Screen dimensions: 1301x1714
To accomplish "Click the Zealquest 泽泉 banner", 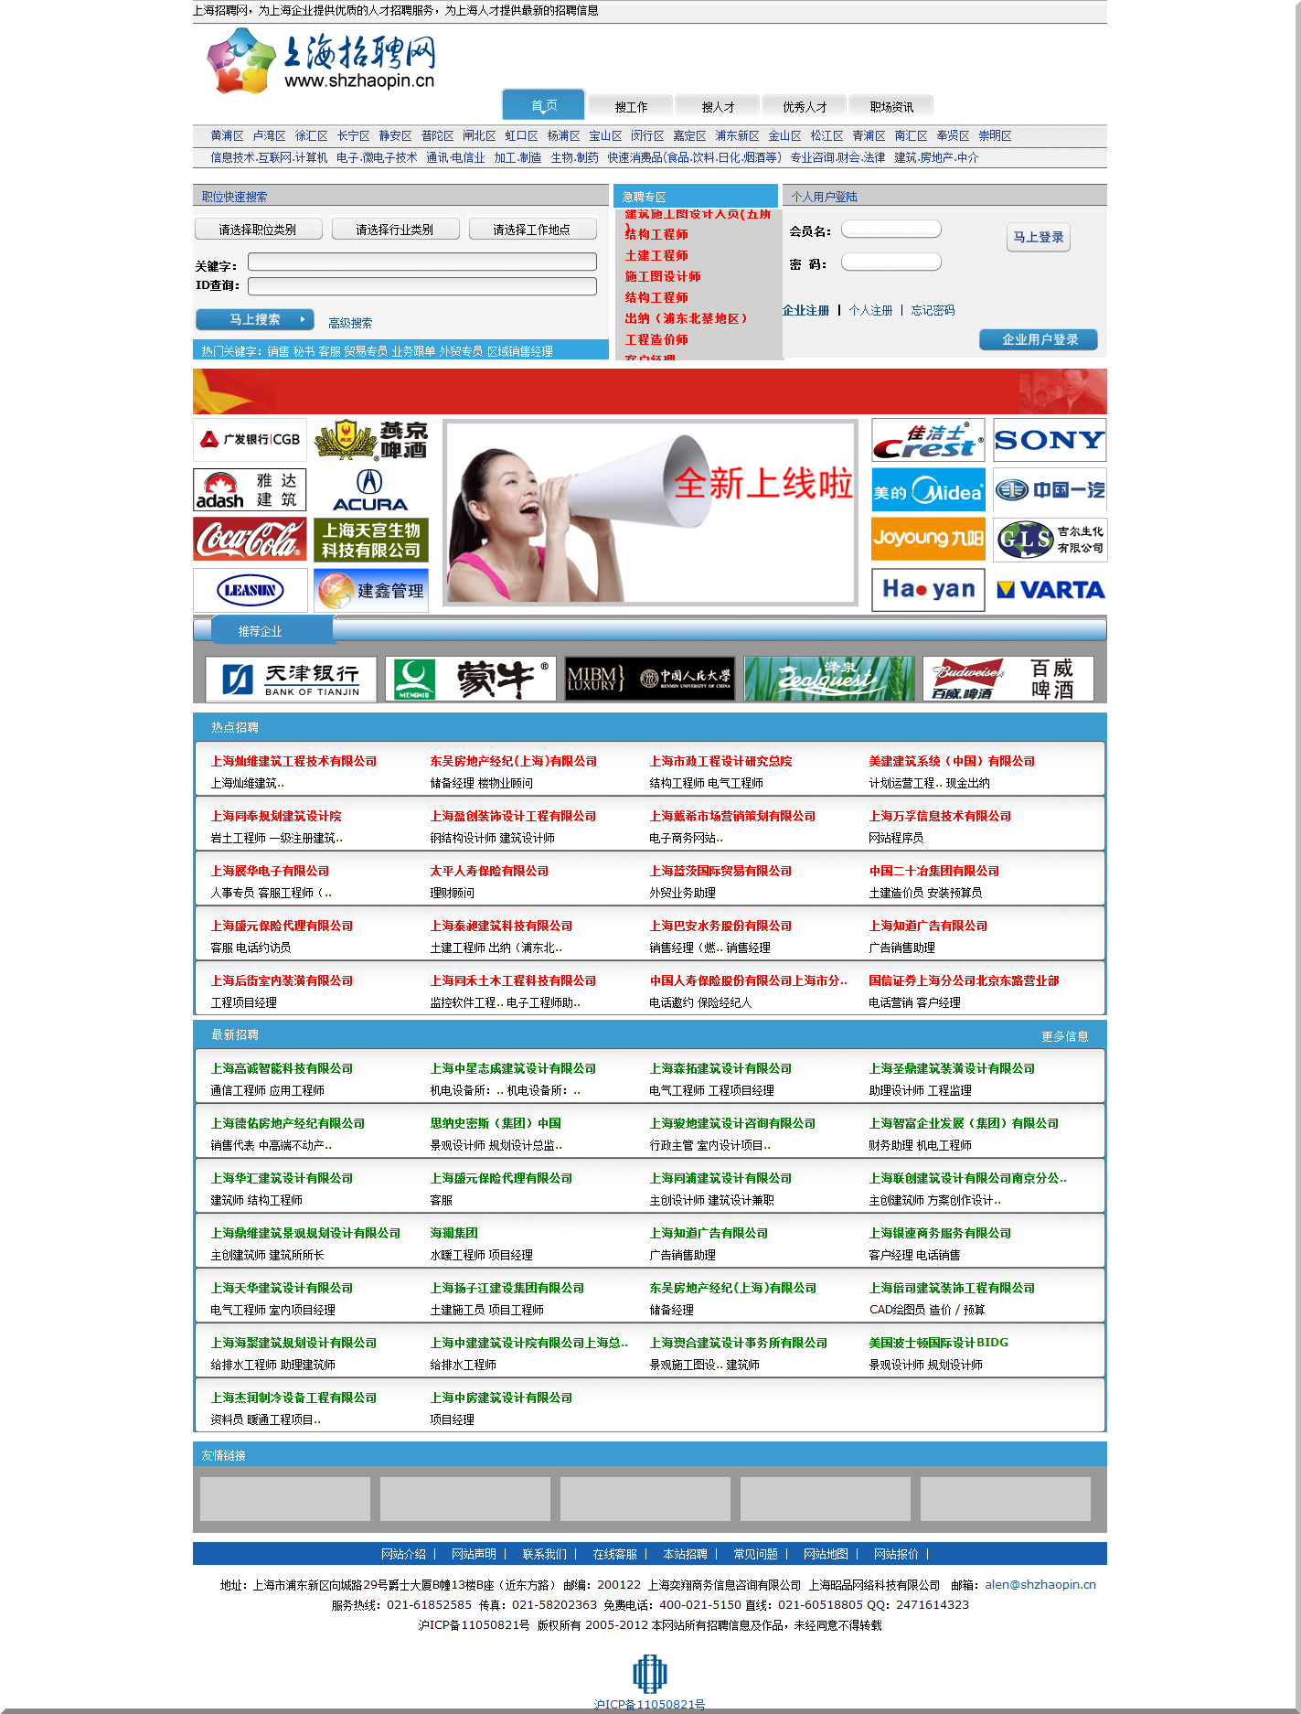I will [828, 679].
